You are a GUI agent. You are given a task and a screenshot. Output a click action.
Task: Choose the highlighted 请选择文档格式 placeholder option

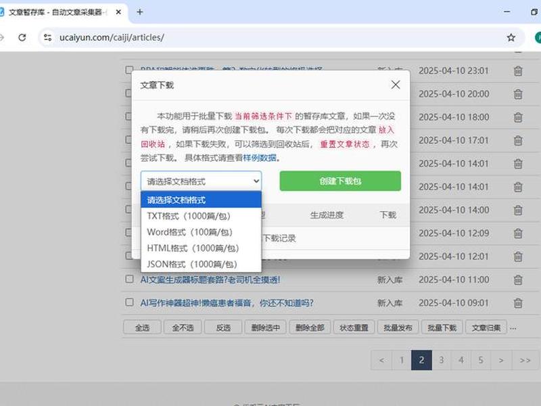201,200
